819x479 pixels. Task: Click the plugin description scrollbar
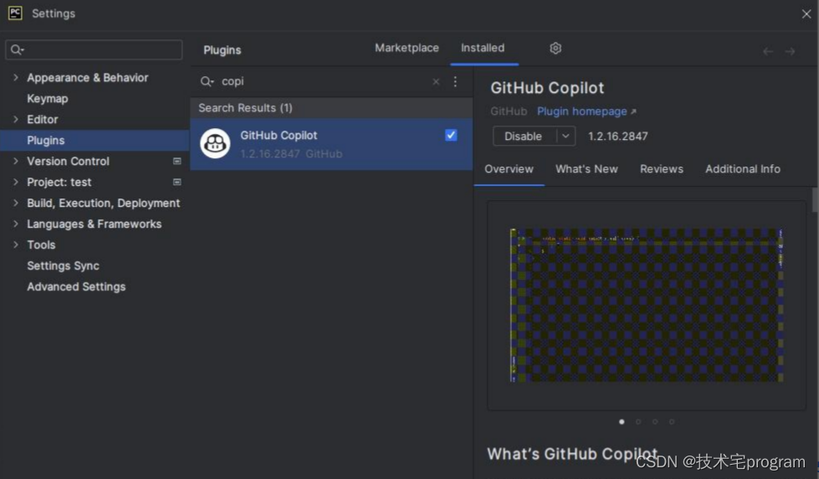[815, 200]
